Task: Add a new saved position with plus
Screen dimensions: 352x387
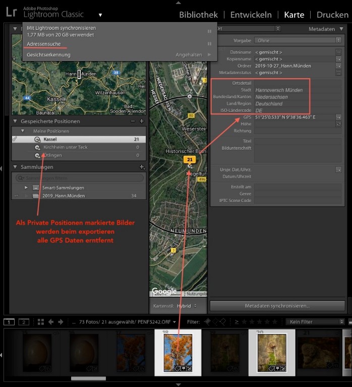Action: [x=142, y=121]
